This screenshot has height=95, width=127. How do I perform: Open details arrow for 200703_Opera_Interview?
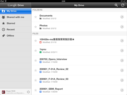(122, 60)
